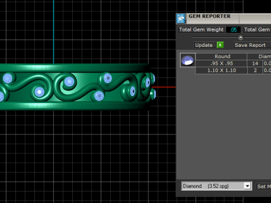Click the green Update play arrow
Image resolution: width=271 pixels, height=203 pixels.
pyautogui.click(x=220, y=45)
